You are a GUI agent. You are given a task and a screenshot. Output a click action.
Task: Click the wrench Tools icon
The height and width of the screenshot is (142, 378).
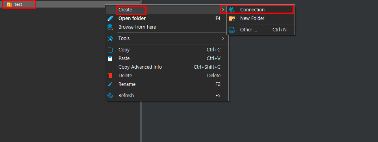(x=110, y=38)
